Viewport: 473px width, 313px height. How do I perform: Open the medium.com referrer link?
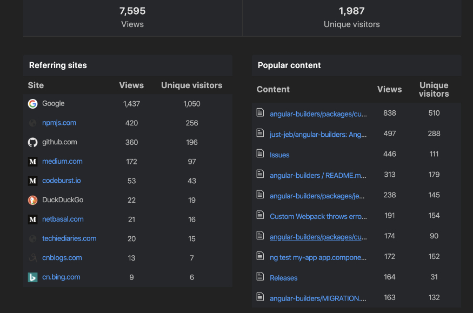[x=62, y=161]
